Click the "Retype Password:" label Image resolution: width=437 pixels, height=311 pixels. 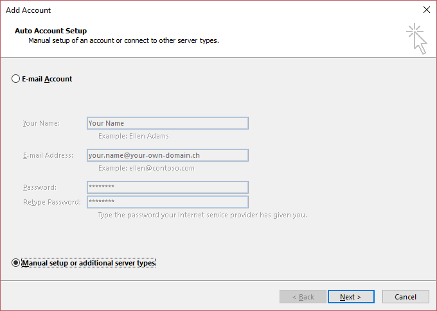[x=52, y=202]
